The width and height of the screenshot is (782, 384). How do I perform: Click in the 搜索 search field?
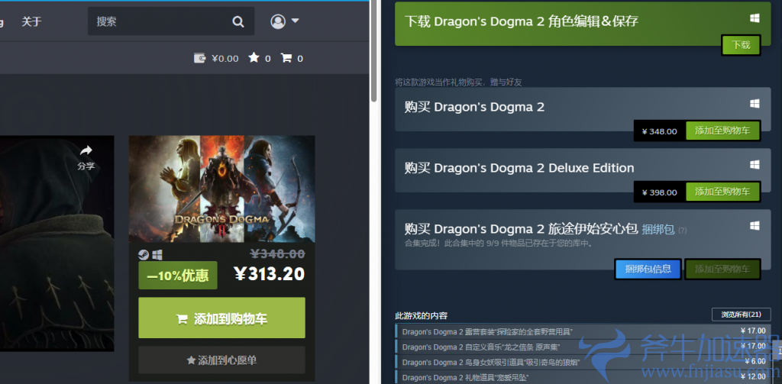(x=160, y=21)
